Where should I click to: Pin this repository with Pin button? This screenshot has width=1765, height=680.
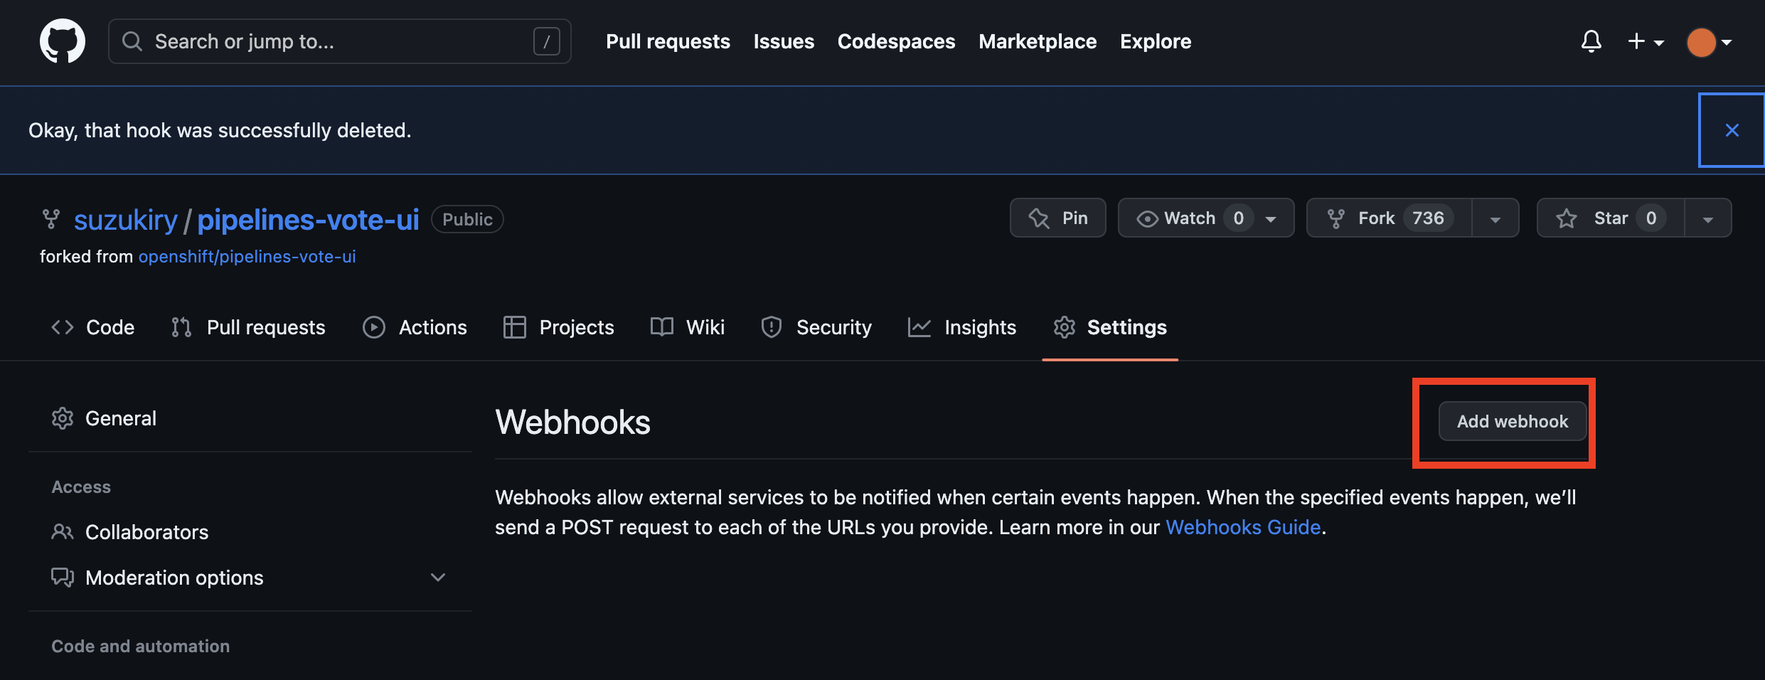click(1057, 218)
